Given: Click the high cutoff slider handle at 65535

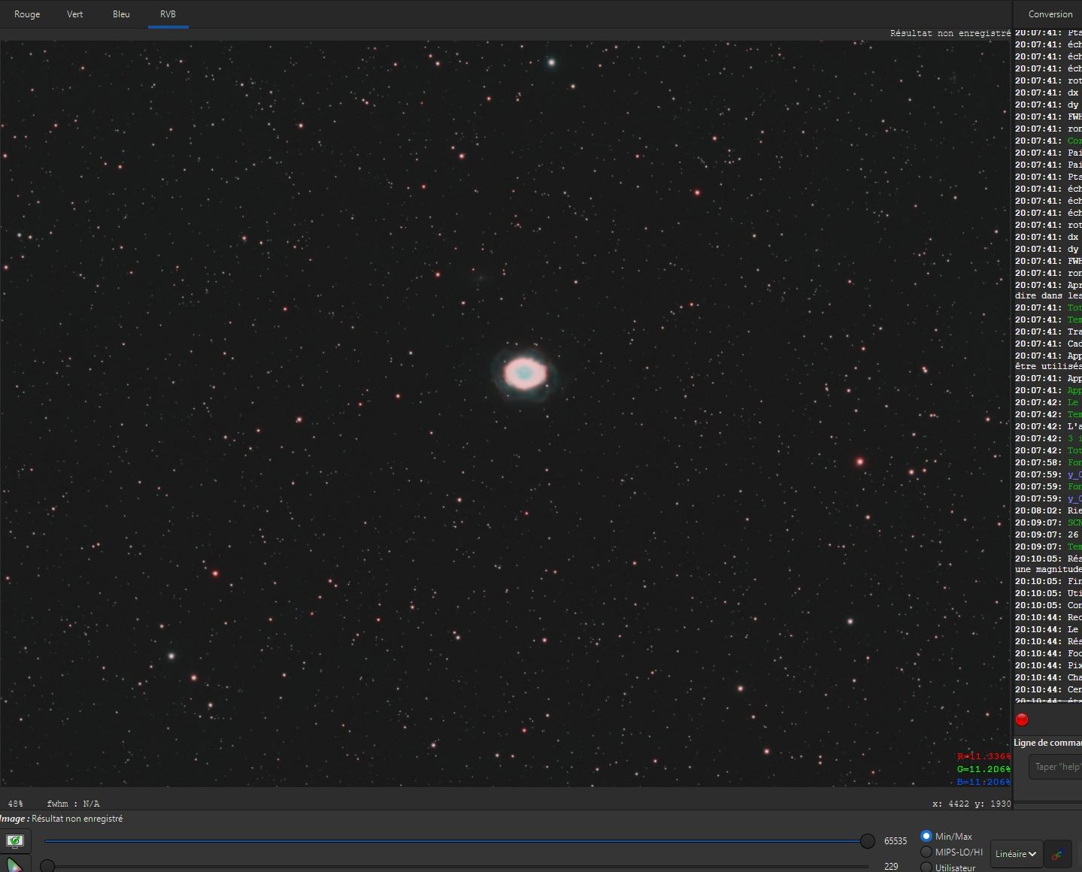Looking at the screenshot, I should 867,841.
